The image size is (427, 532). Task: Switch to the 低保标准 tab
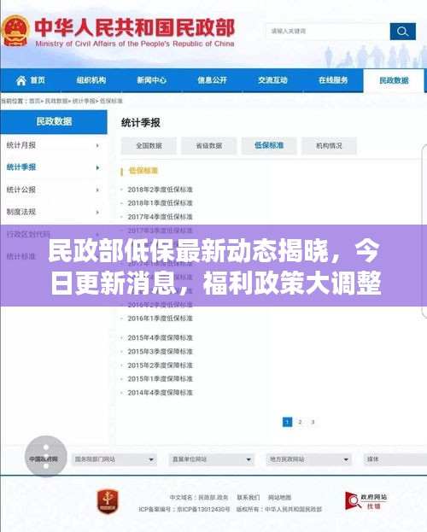[269, 146]
